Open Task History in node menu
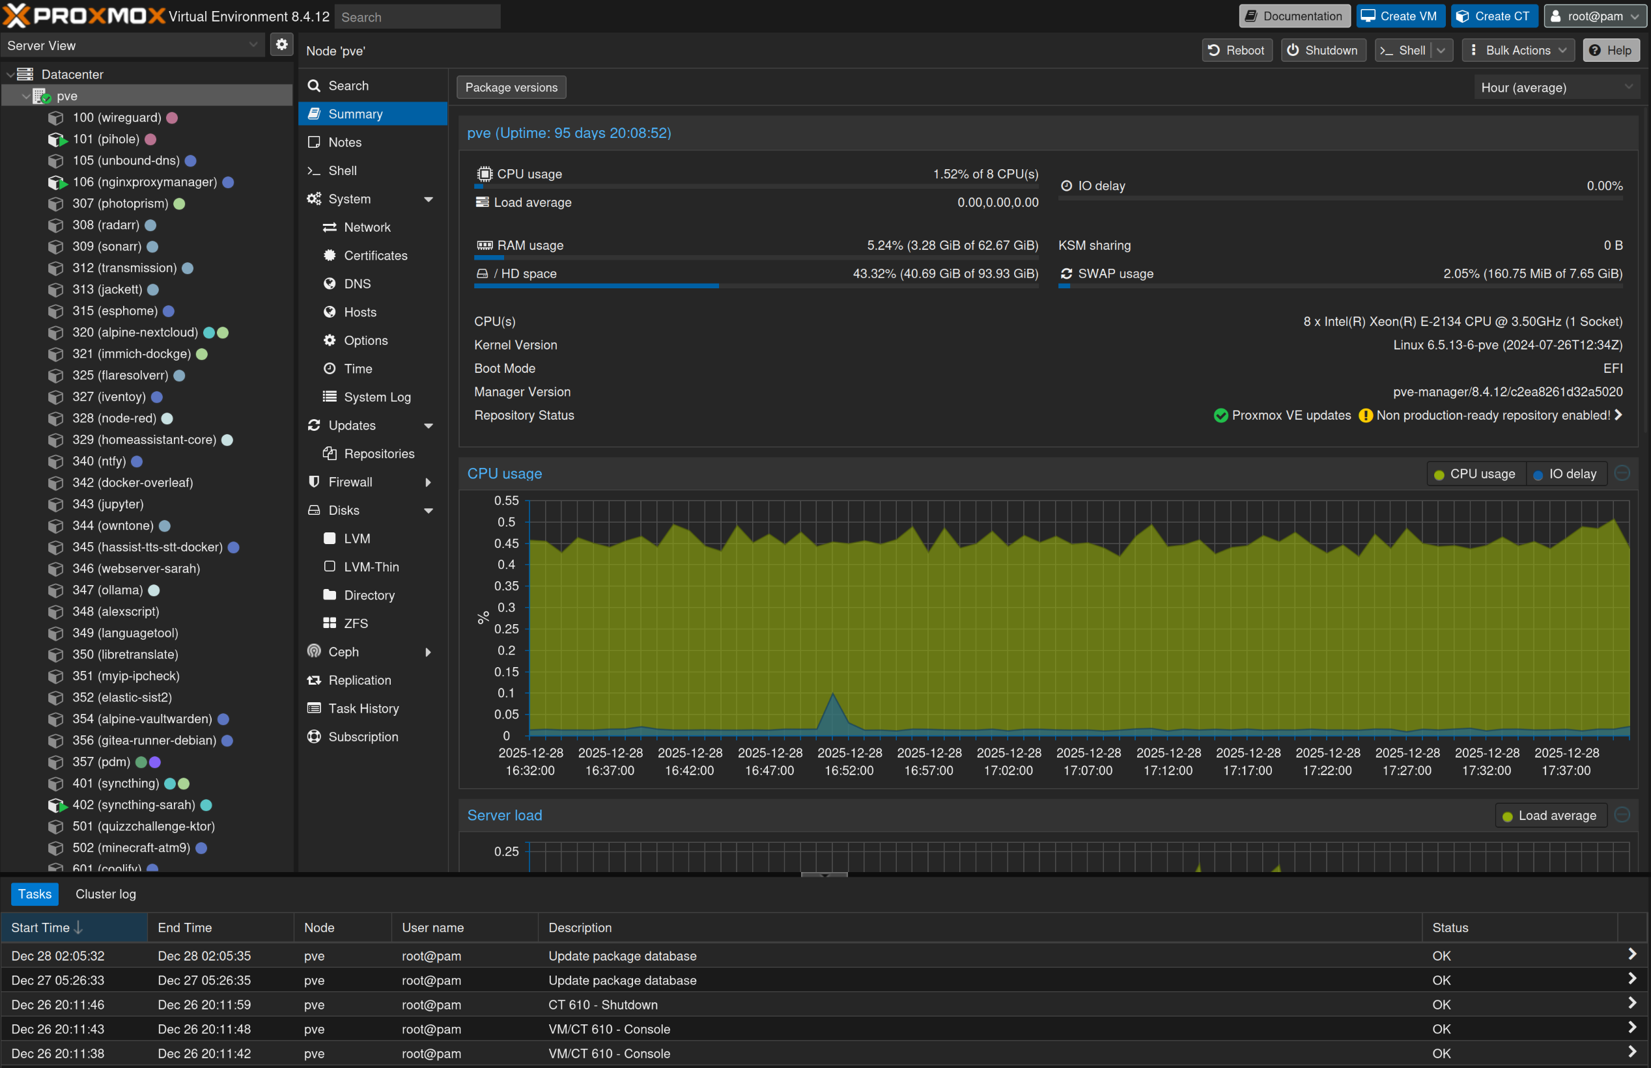This screenshot has height=1068, width=1651. pyautogui.click(x=363, y=708)
